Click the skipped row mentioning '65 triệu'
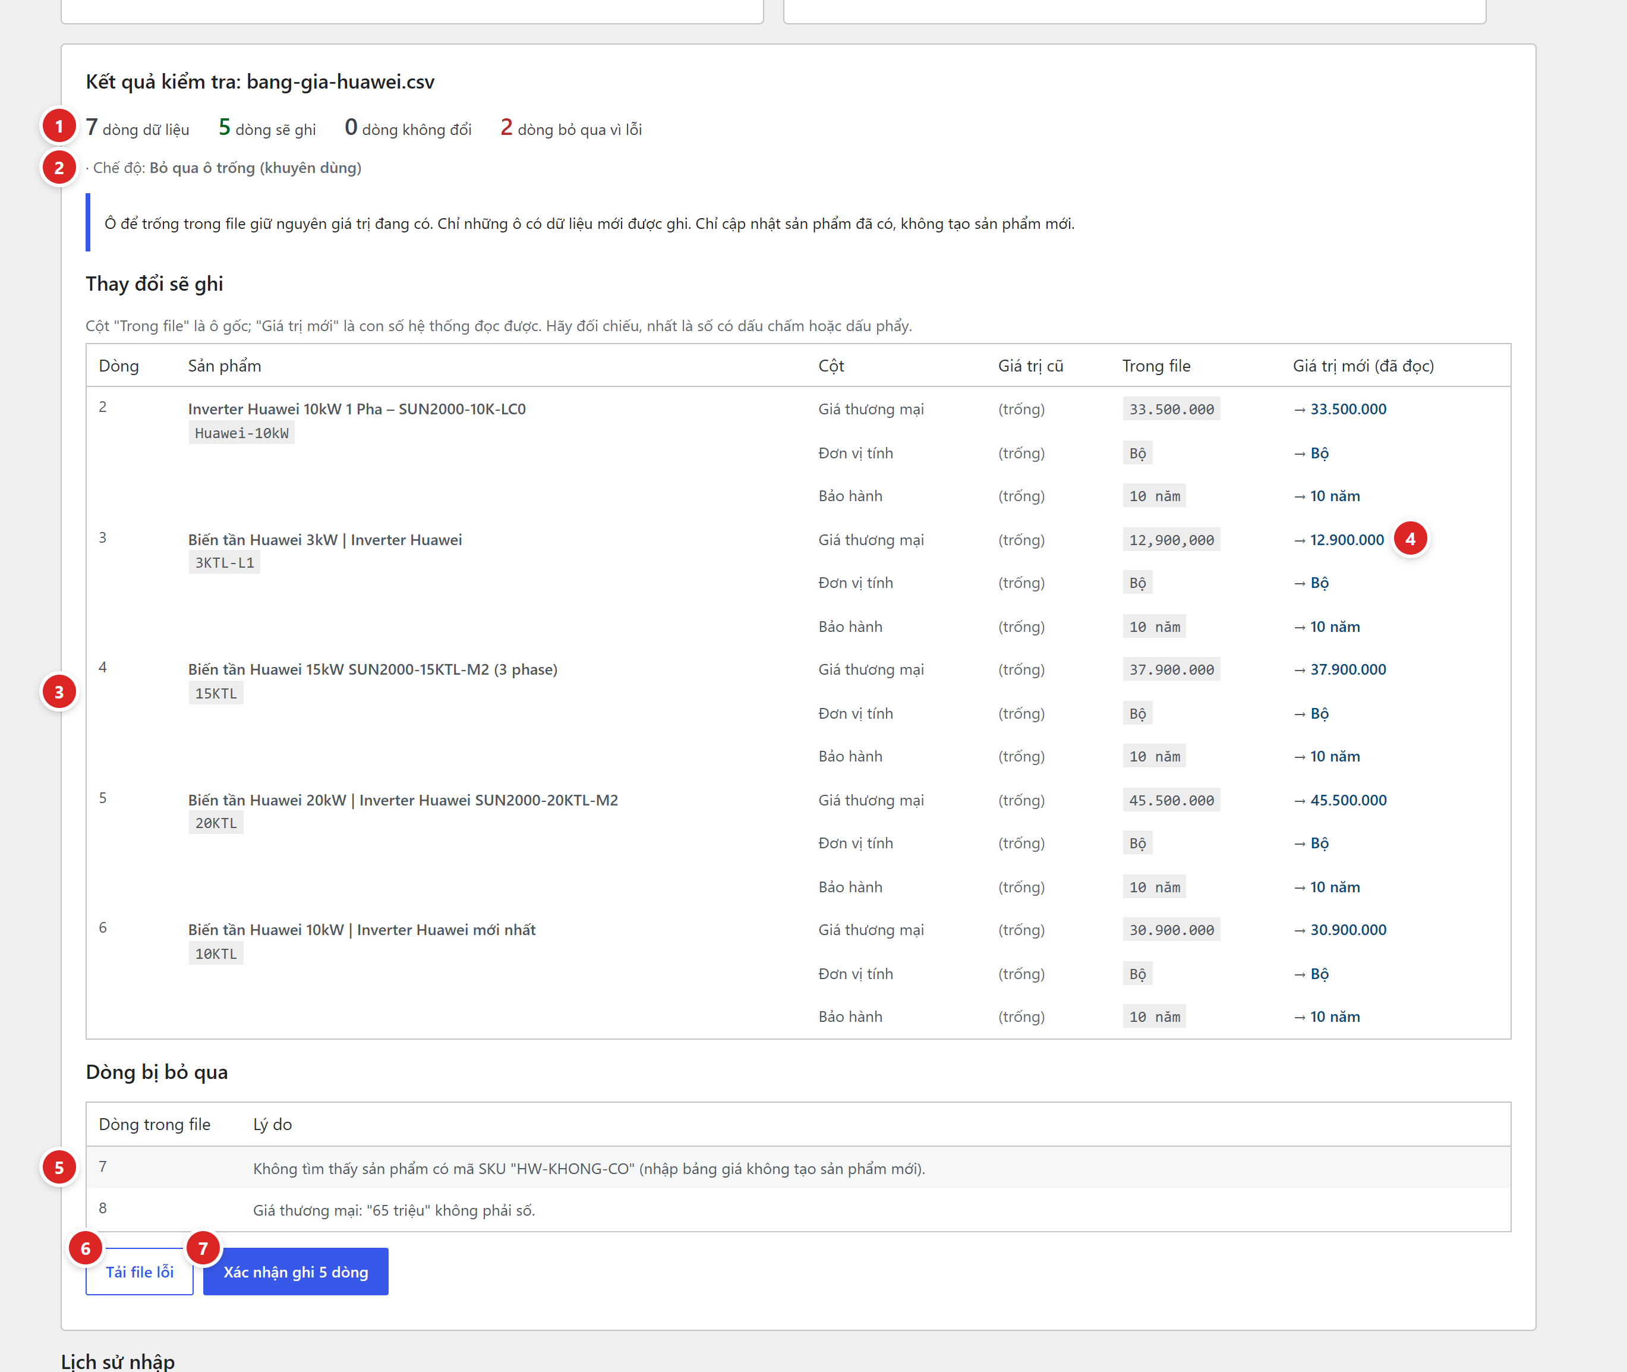Viewport: 1627px width, 1372px height. [798, 1210]
